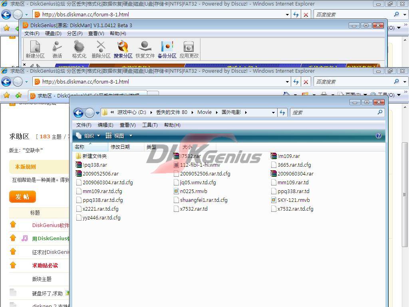The width and height of the screenshot is (409, 307).
Task: Expand the arrow after 丢失的文件 80 breadcrumb
Action: click(192, 112)
